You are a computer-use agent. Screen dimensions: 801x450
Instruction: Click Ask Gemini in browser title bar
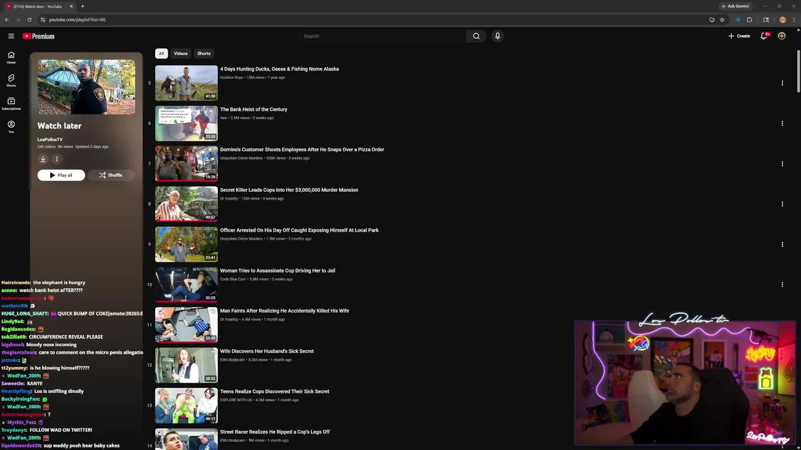[735, 6]
